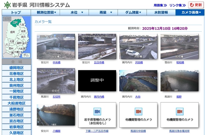
Task: Select the 盛岡 region on the map
Action: [x=13, y=32]
